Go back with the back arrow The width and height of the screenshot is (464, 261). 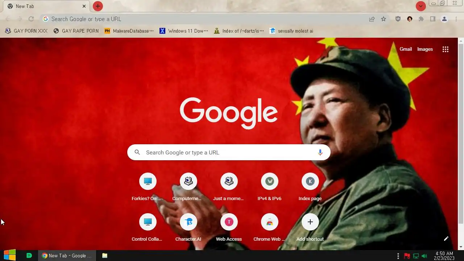[8, 19]
